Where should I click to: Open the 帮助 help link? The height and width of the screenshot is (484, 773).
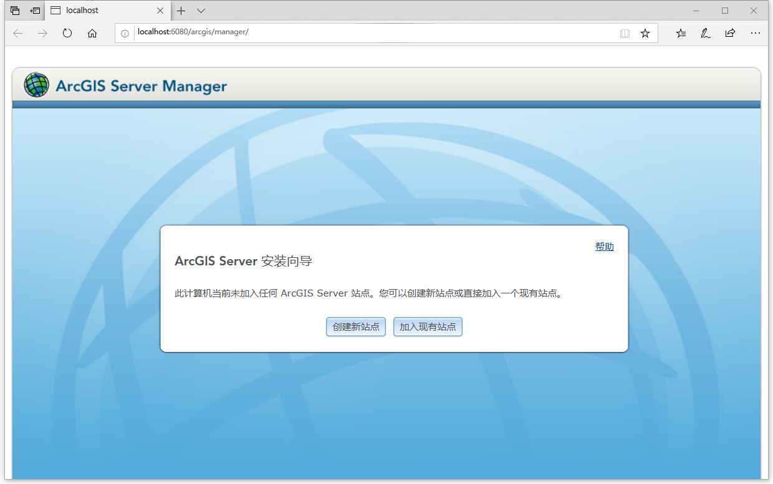[x=605, y=247]
